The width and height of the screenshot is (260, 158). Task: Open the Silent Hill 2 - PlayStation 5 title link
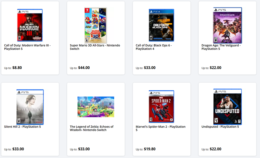pos(22,127)
